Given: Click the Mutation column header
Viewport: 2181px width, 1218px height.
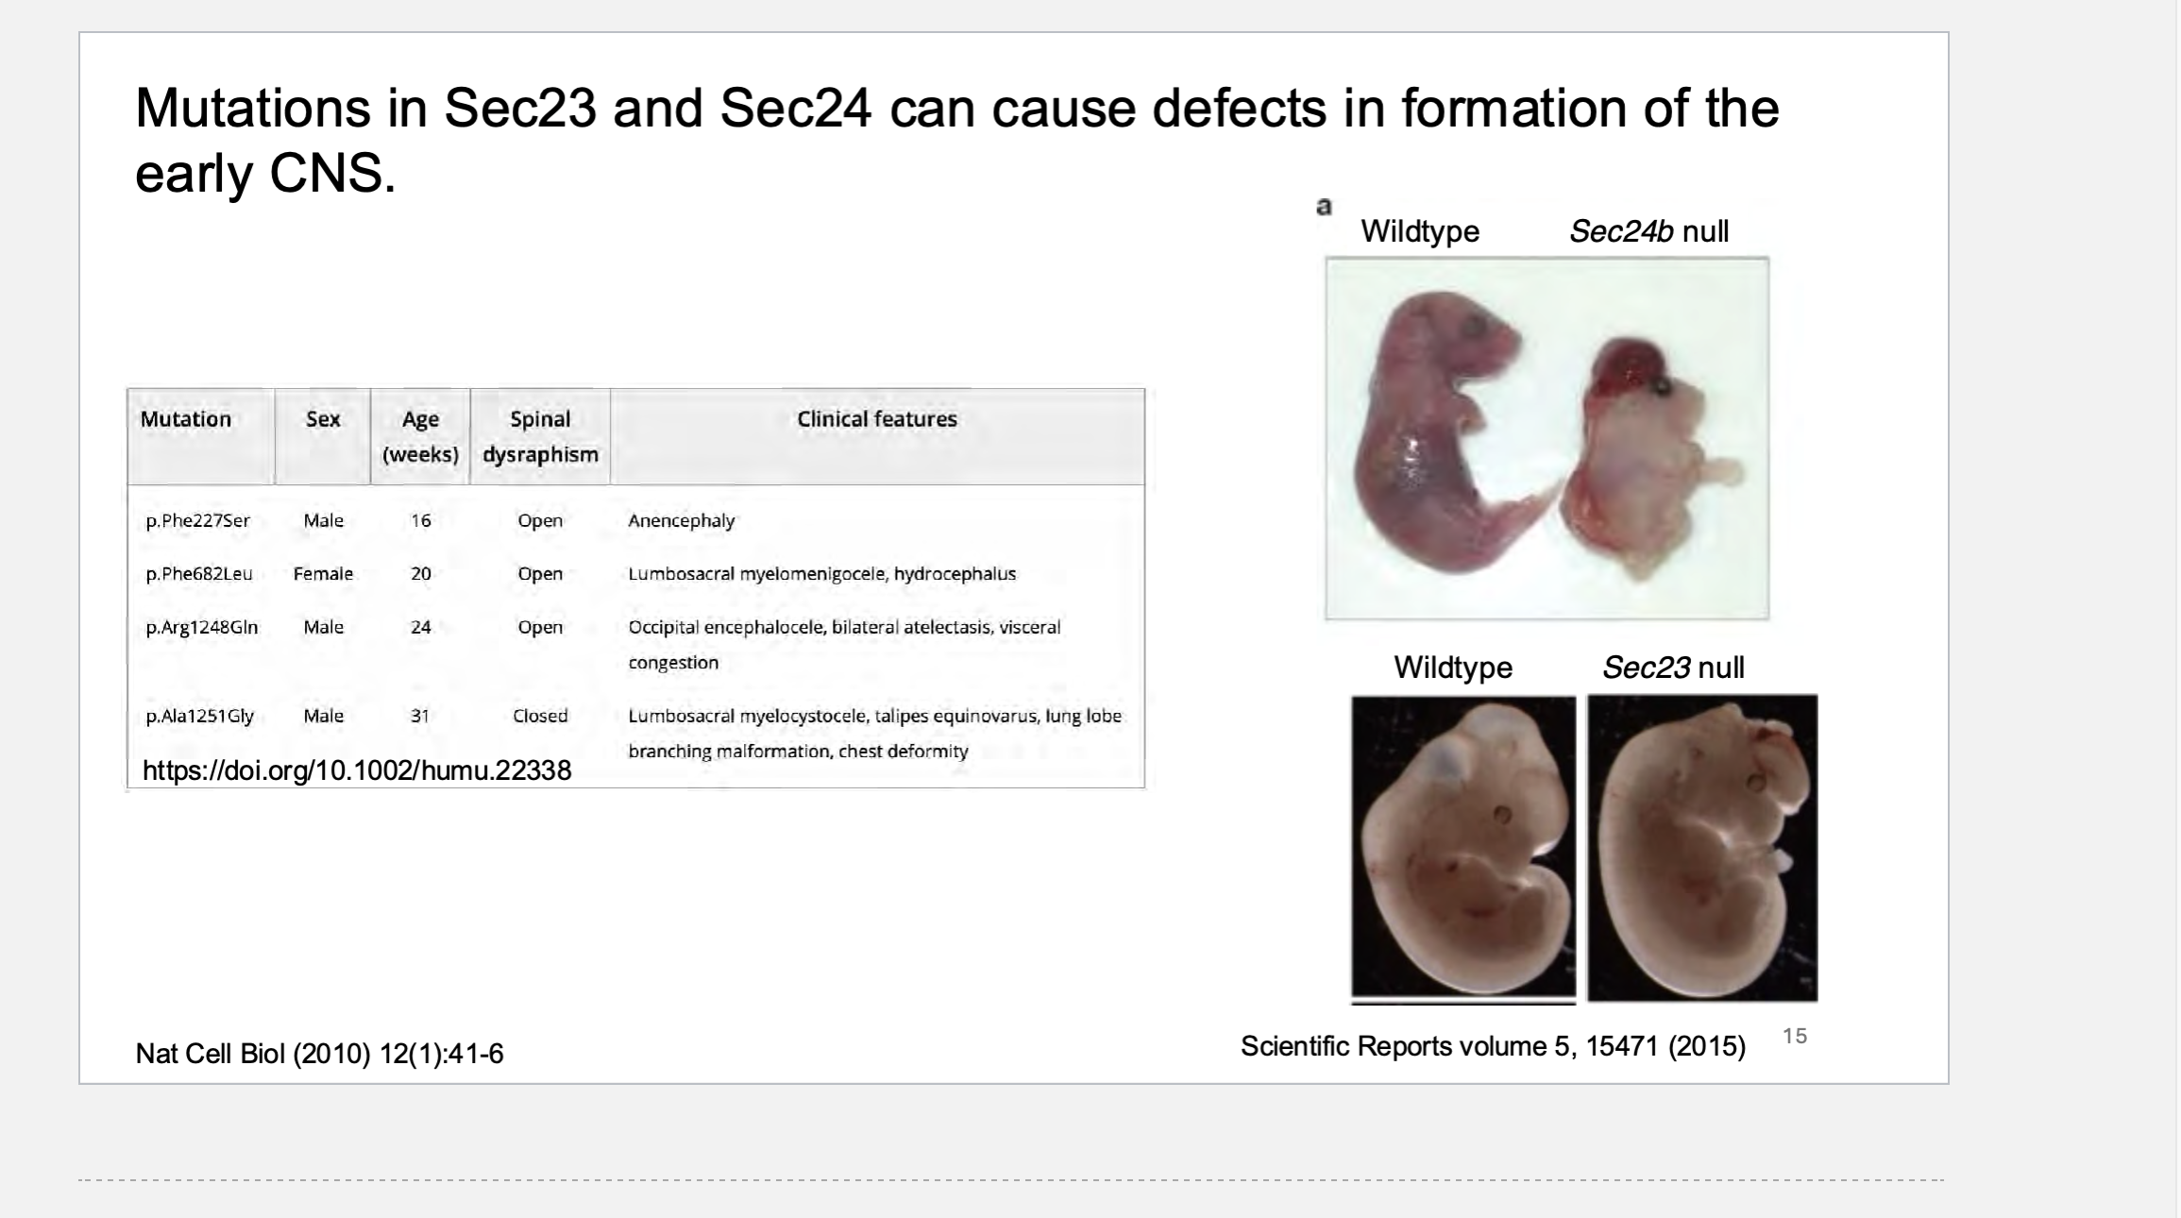Looking at the screenshot, I should pyautogui.click(x=186, y=419).
